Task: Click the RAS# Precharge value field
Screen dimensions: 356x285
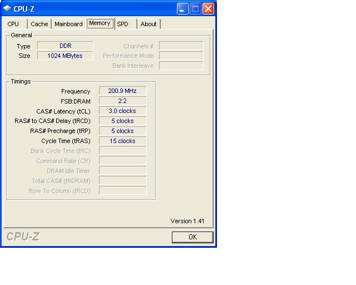Action: click(122, 131)
